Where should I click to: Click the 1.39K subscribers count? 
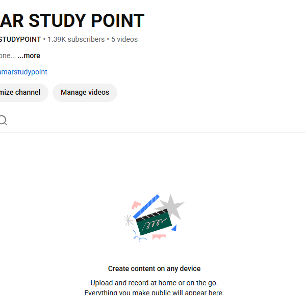coord(76,39)
